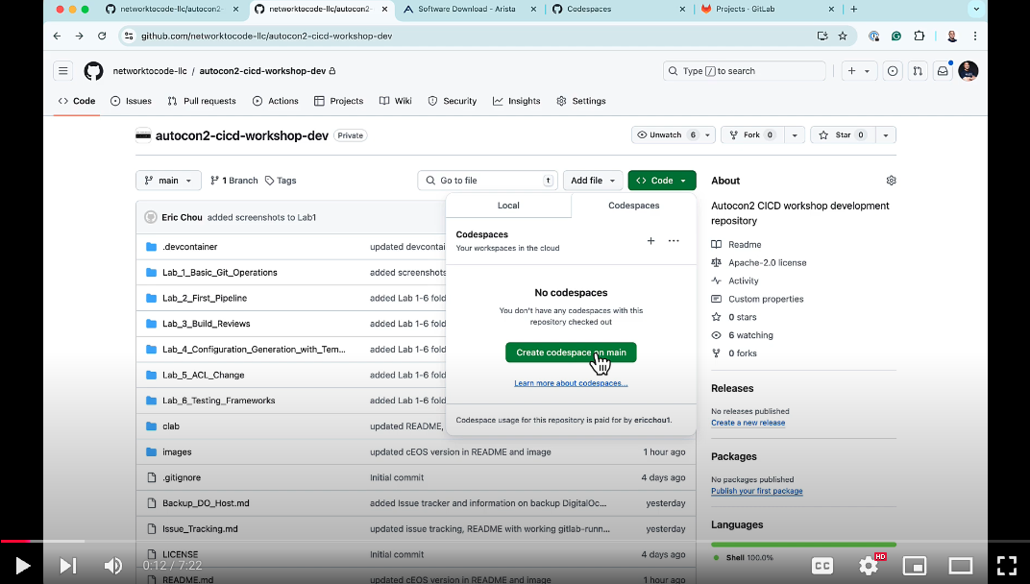Open Chrome three-dot menu

[x=975, y=36]
